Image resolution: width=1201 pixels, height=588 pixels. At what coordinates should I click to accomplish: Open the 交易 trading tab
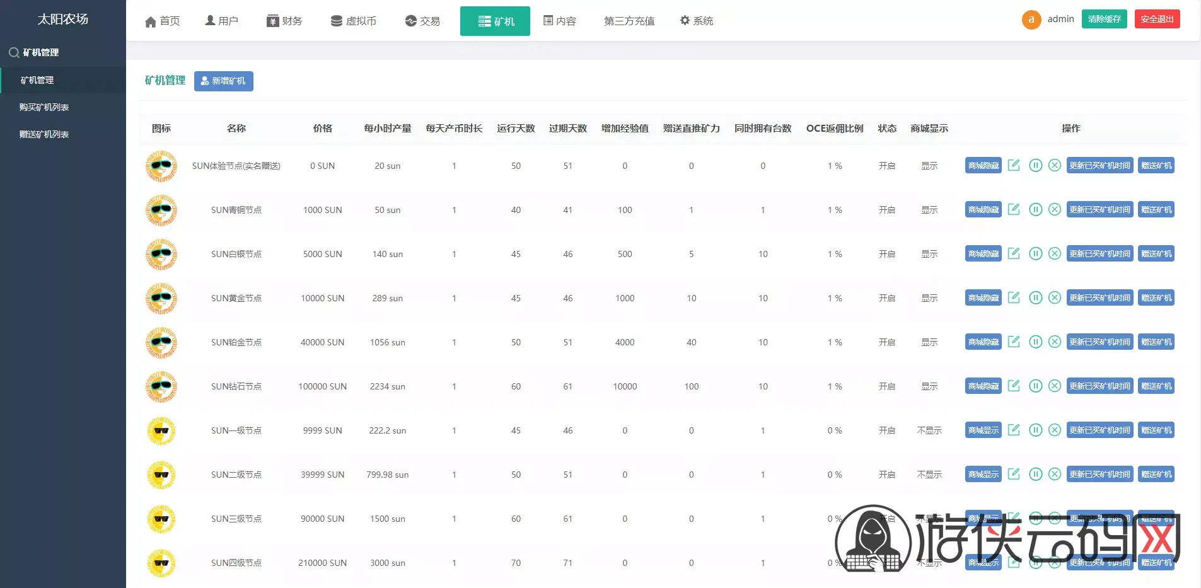422,21
